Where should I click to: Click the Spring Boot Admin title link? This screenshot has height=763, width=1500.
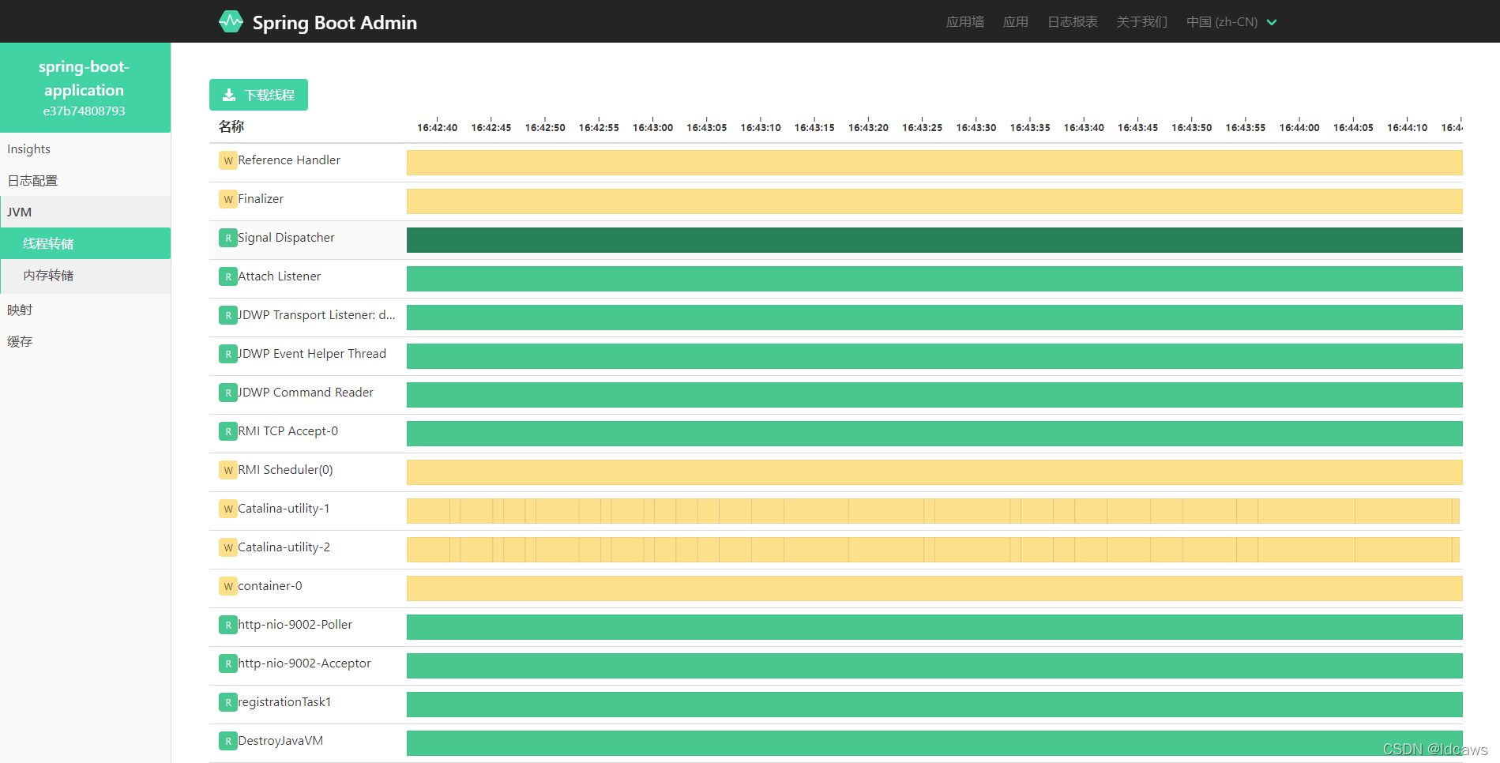[335, 22]
